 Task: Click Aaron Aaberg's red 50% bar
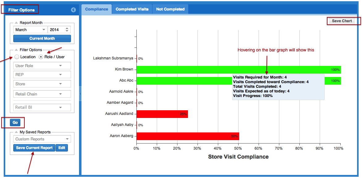pos(188,136)
